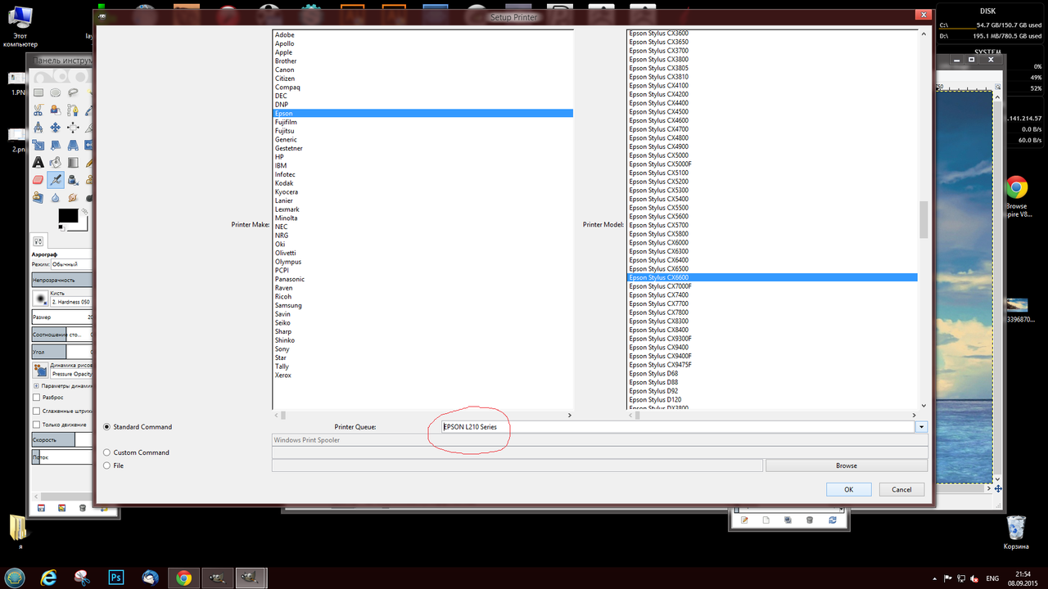Viewport: 1048px width, 589px height.
Task: Select the Bucket Fill tool
Action: click(55, 162)
